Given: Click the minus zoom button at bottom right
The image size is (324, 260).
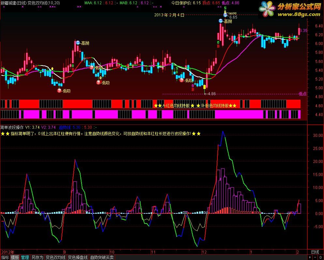Looking at the screenshot, I should tap(315, 257).
